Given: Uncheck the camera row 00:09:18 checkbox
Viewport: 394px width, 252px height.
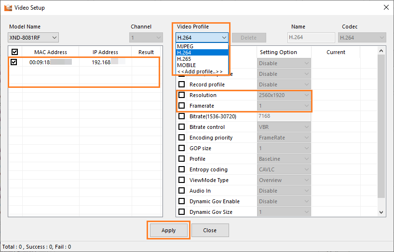Looking at the screenshot, I should [x=14, y=62].
